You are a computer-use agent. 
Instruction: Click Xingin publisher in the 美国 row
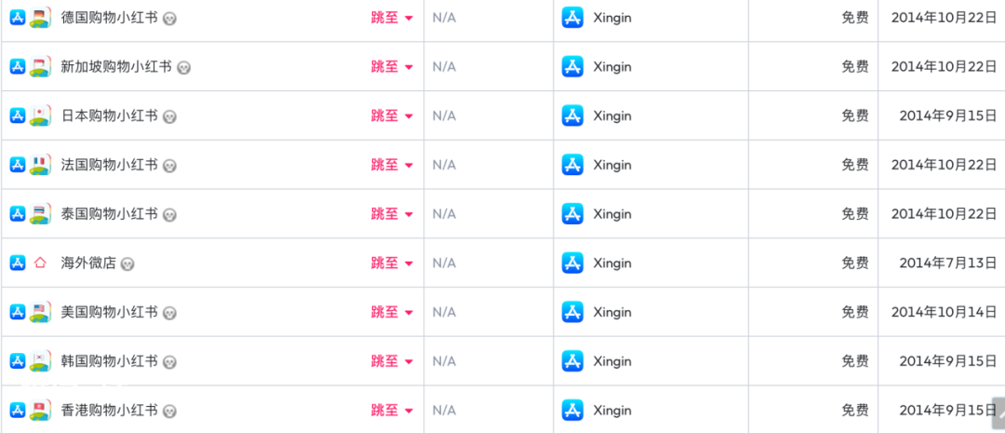pos(612,312)
